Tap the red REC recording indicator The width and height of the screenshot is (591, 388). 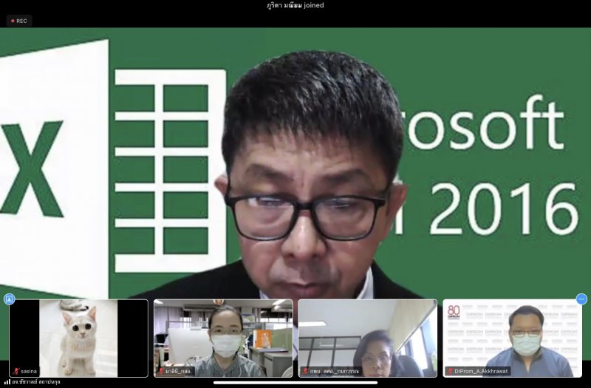click(x=19, y=21)
